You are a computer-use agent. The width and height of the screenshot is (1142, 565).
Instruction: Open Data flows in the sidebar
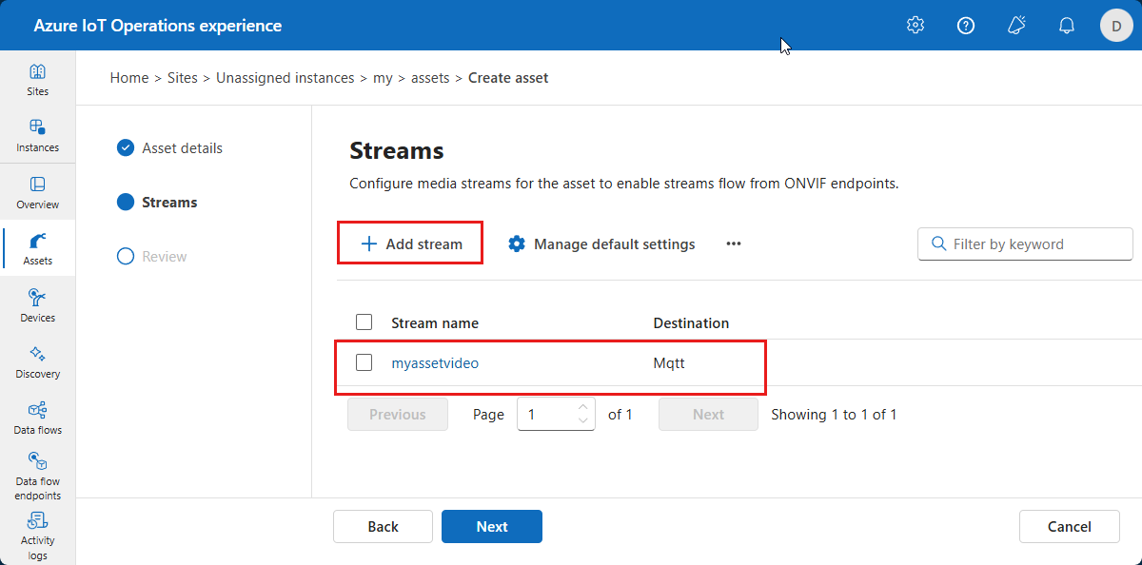(37, 419)
